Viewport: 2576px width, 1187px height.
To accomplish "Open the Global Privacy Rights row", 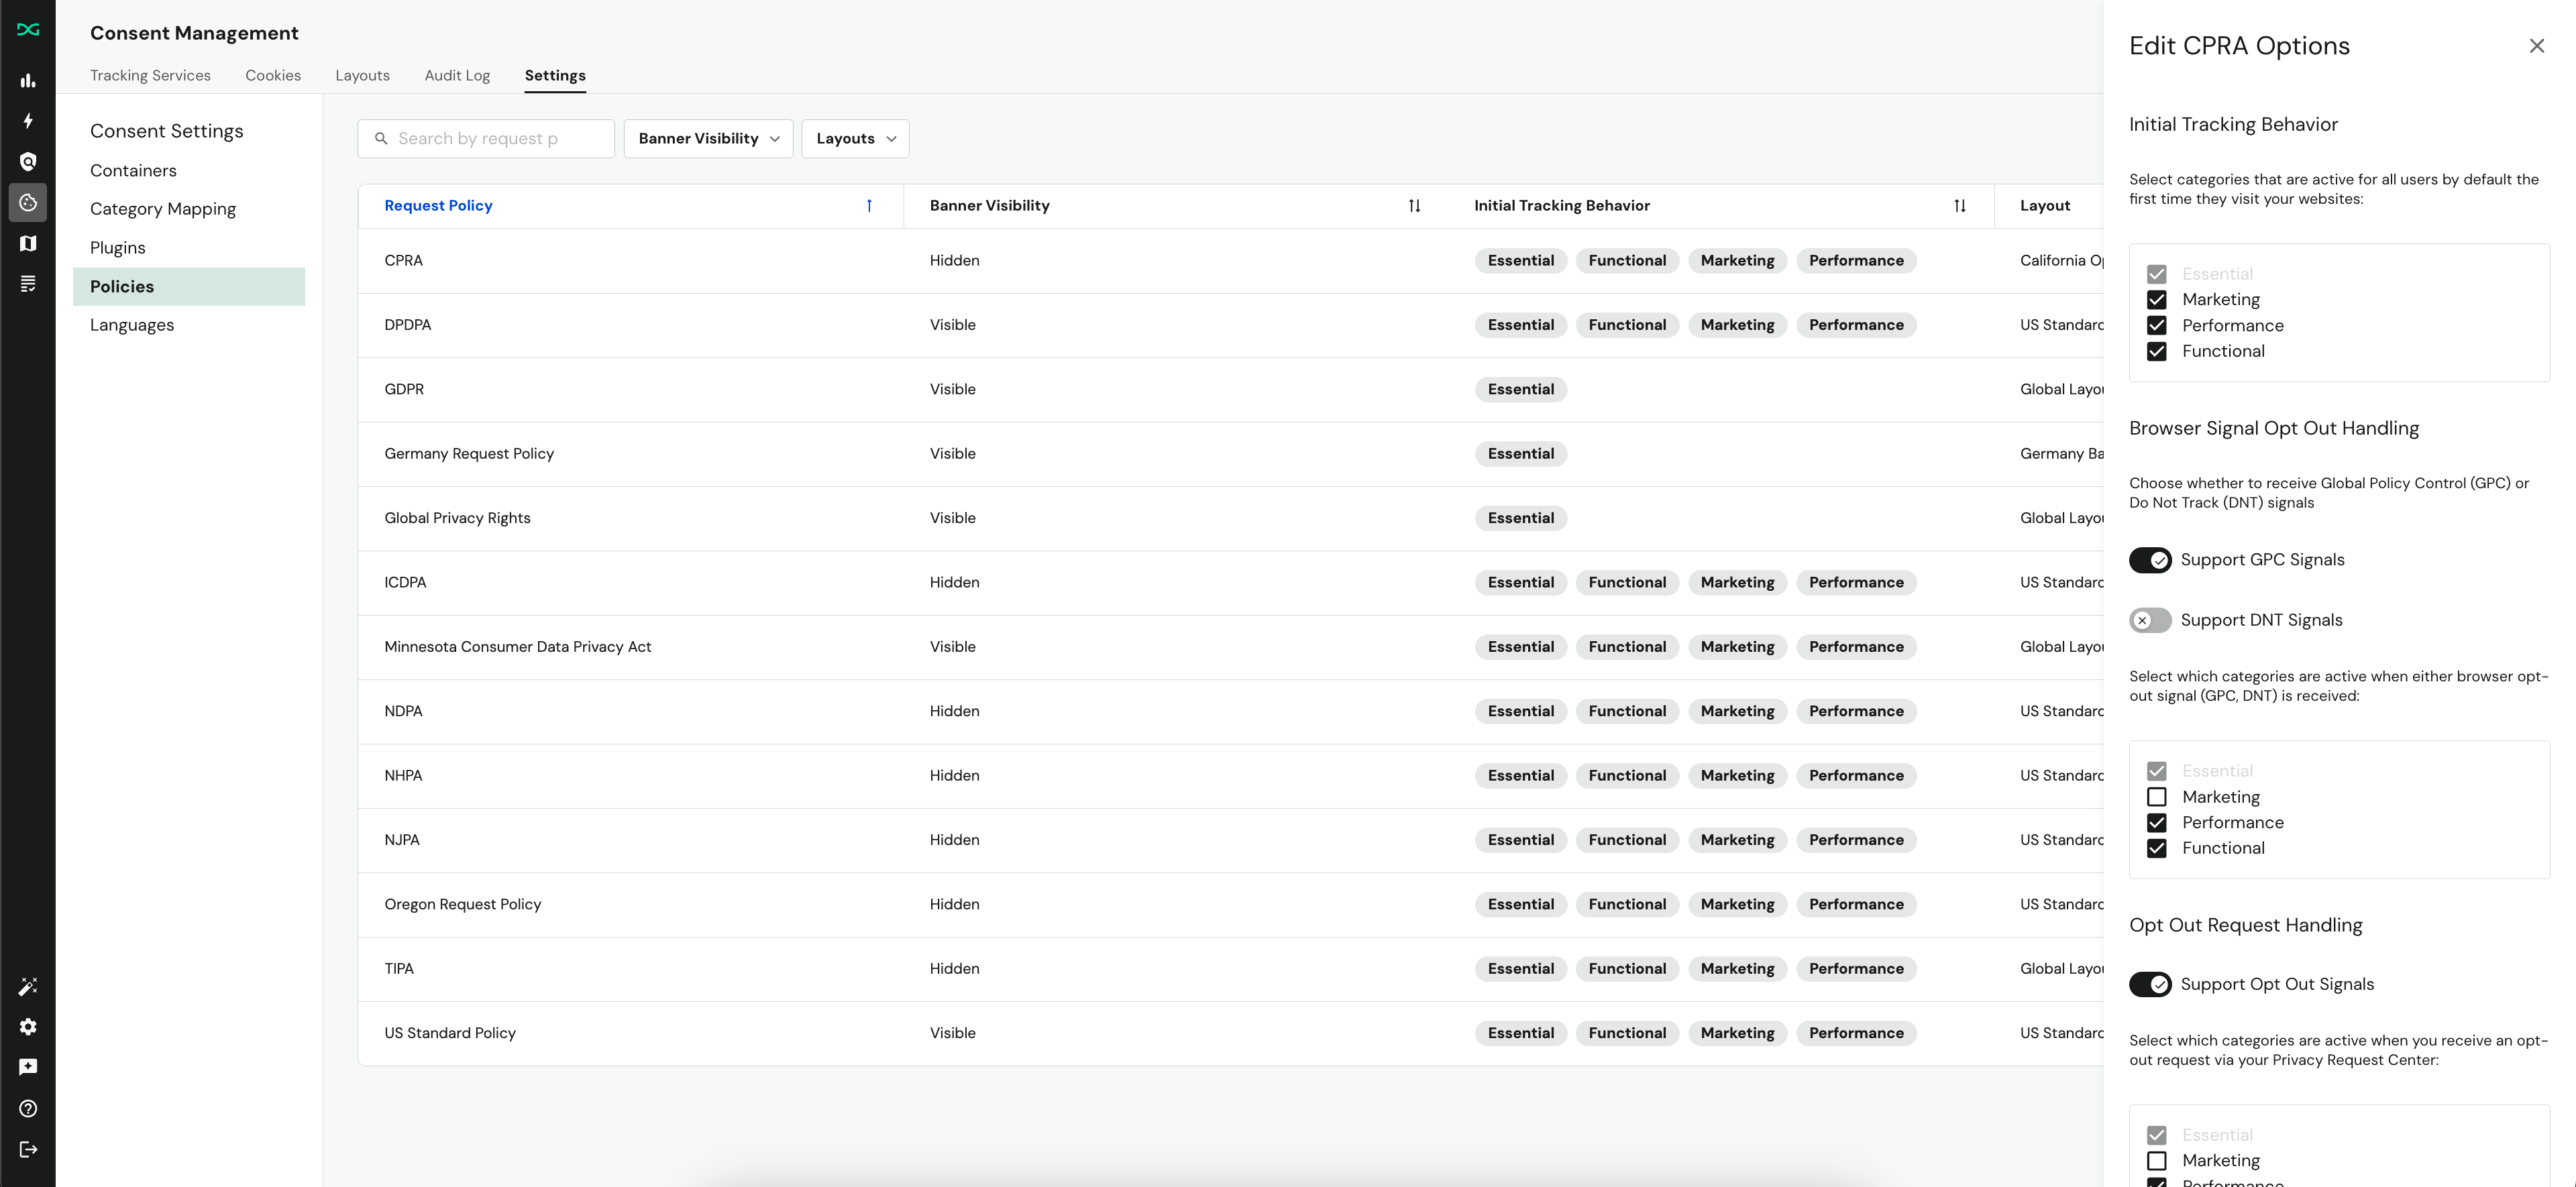I will [1231, 518].
